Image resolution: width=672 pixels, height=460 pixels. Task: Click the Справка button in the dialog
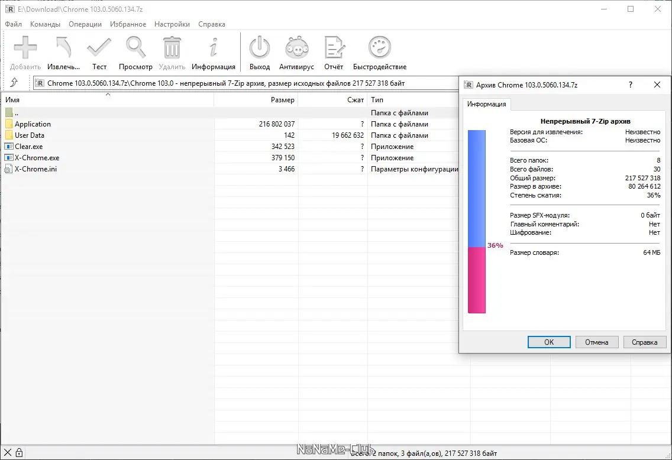pyautogui.click(x=645, y=342)
